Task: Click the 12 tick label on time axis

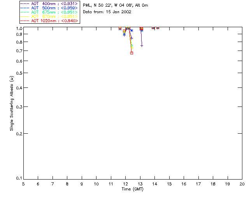Action: click(125, 183)
